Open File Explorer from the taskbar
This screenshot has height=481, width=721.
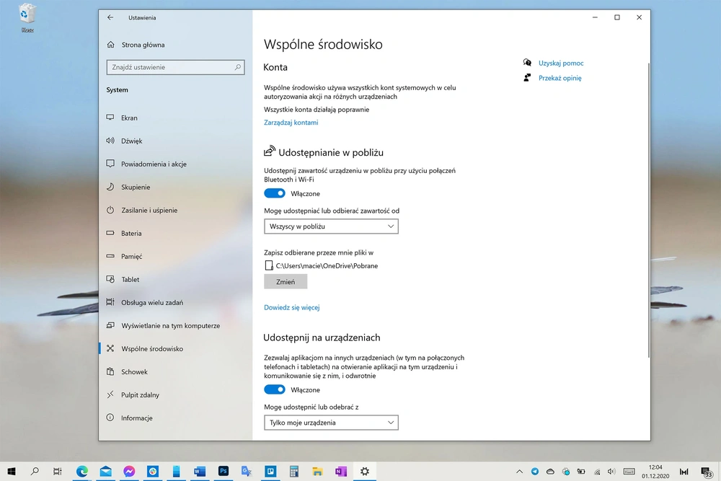pyautogui.click(x=317, y=472)
